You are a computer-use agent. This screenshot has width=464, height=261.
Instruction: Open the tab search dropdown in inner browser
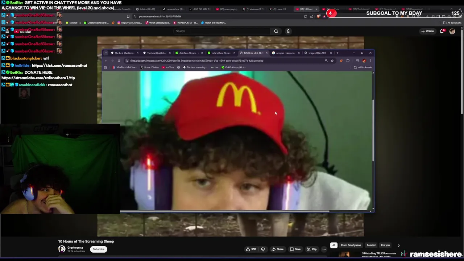105,53
